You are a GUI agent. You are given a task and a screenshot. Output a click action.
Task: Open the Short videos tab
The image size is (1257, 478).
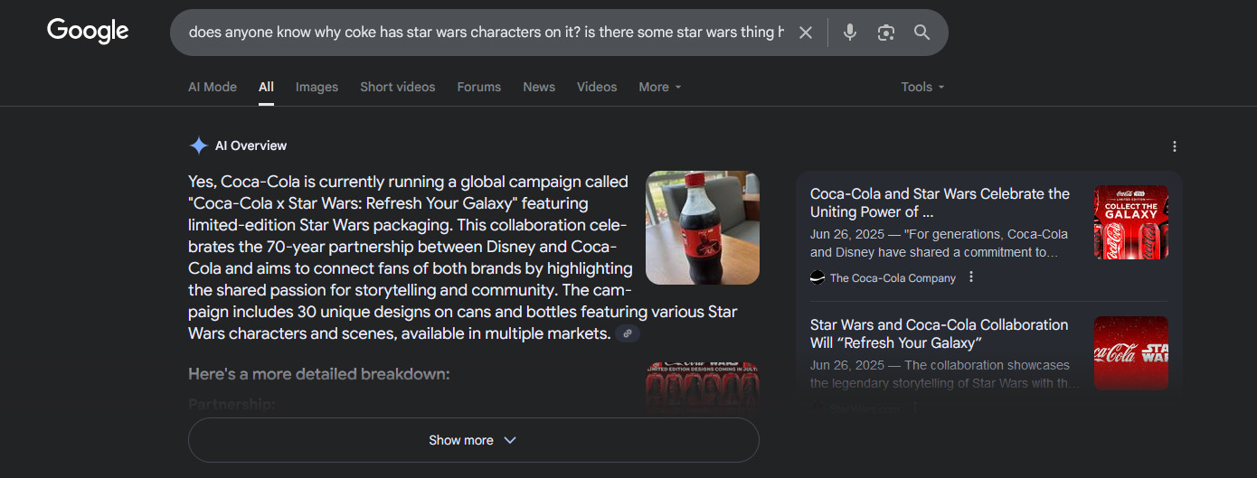[398, 87]
